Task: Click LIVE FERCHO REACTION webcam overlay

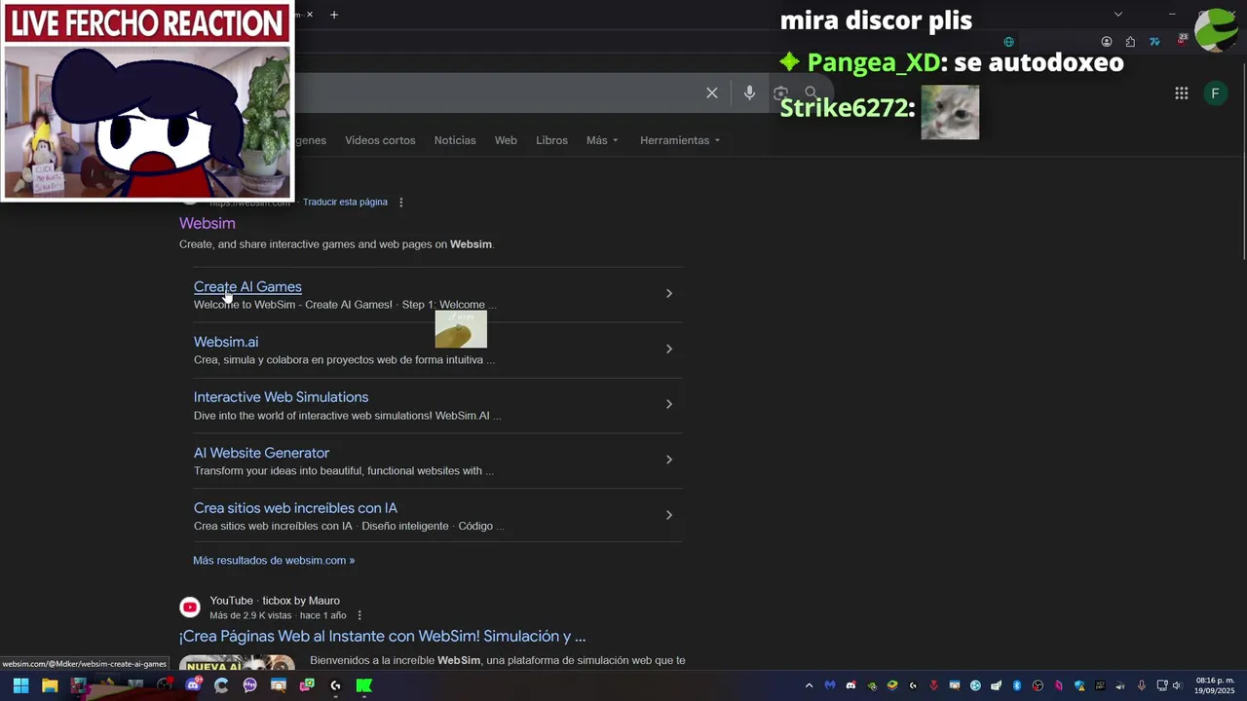Action: click(x=147, y=101)
